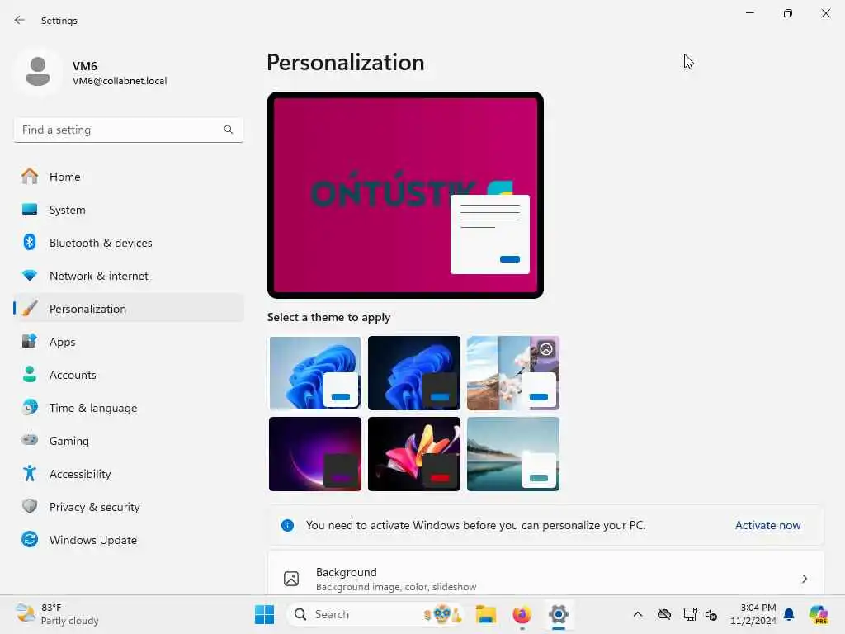This screenshot has width=845, height=634.
Task: Click the current desktop preview image
Action: [x=405, y=195]
